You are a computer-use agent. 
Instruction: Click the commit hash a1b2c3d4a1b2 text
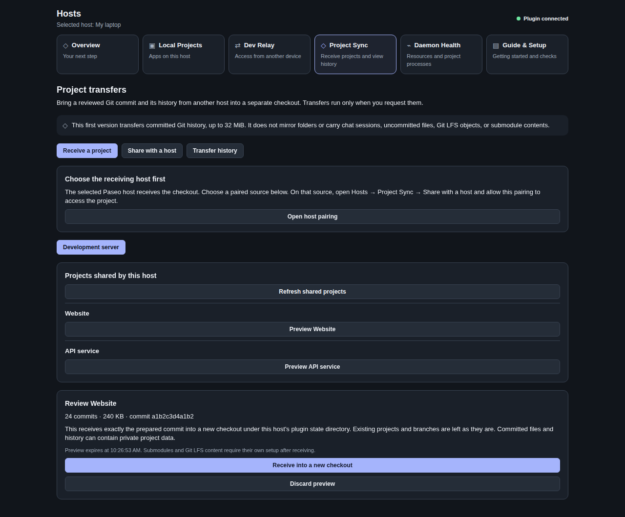click(172, 417)
